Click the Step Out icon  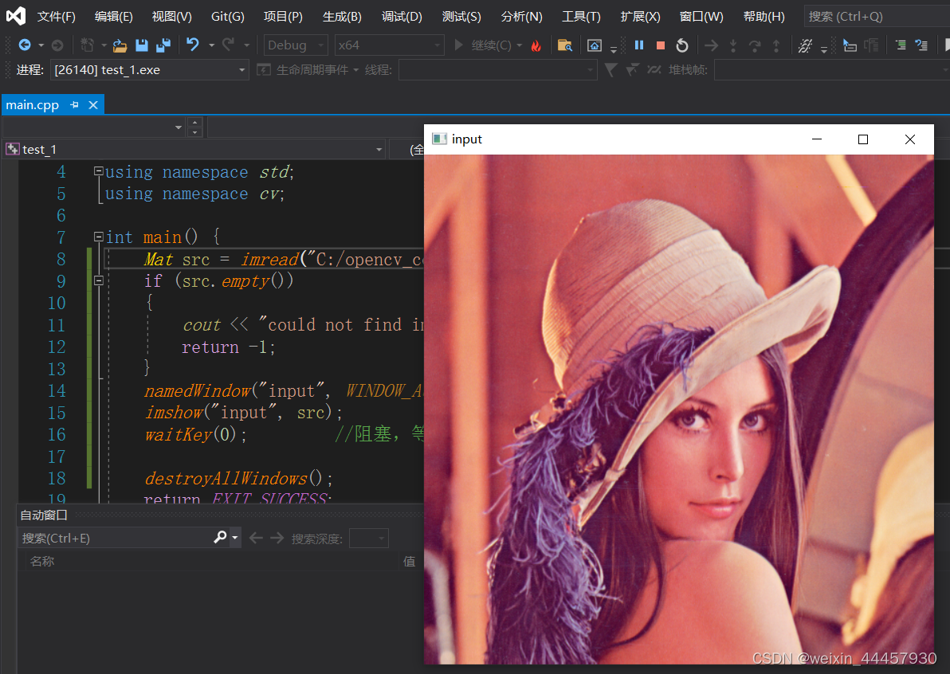[776, 45]
